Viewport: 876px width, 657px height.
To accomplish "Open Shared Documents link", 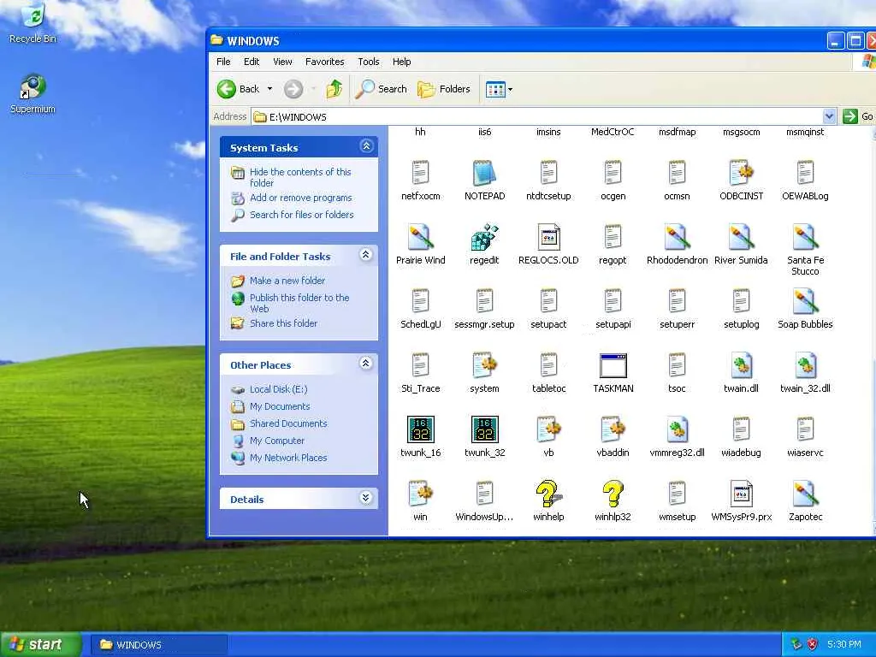I will tap(288, 423).
